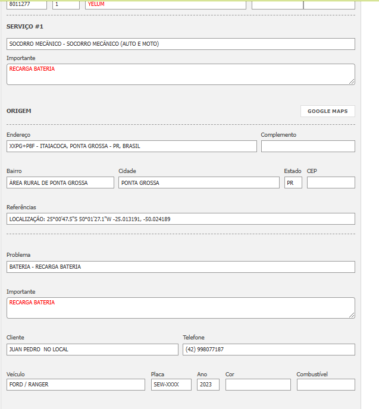Image resolution: width=379 pixels, height=409 pixels.
Task: Click the Bairro input field
Action: (60, 183)
